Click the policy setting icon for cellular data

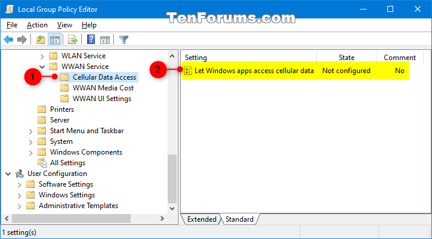coord(188,71)
